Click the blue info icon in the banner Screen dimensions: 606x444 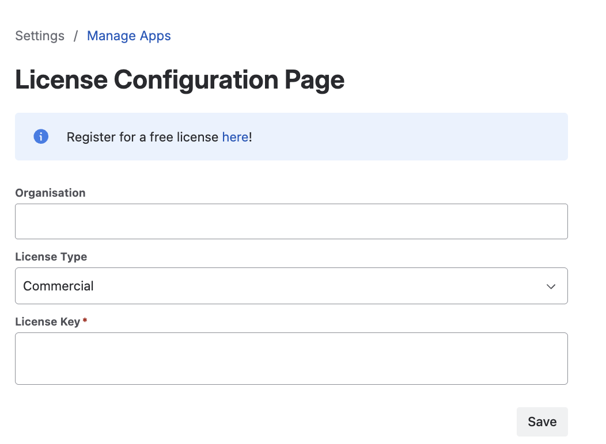pos(41,136)
